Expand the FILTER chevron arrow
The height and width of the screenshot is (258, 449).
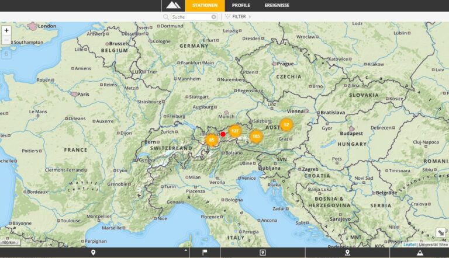(250, 17)
